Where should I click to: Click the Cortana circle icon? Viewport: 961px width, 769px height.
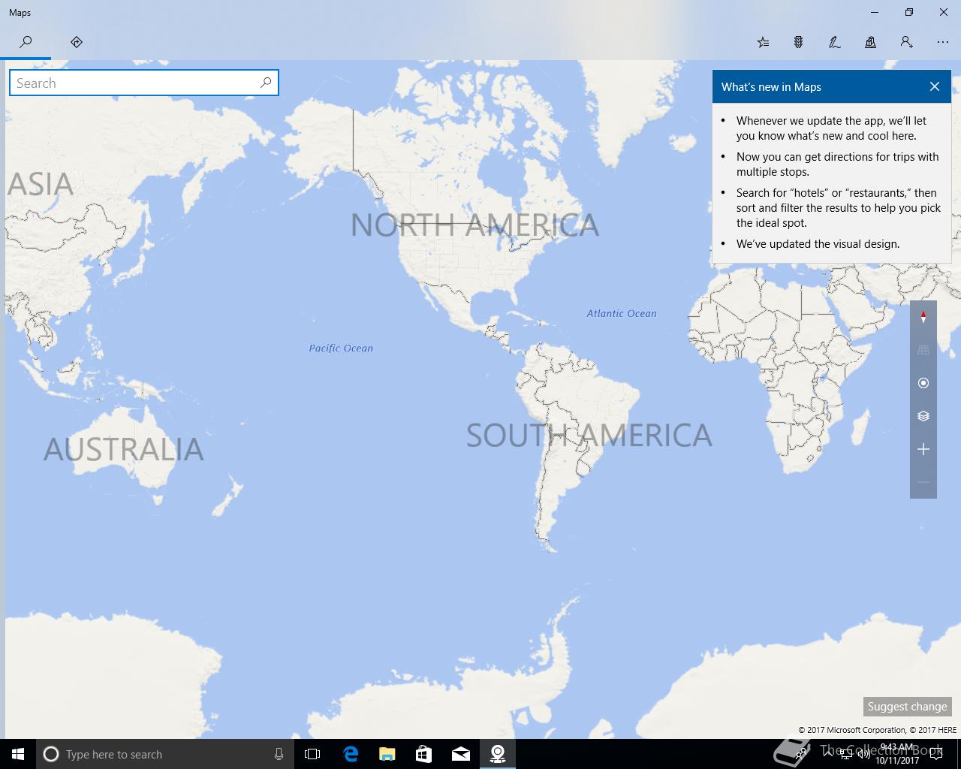[x=51, y=754]
